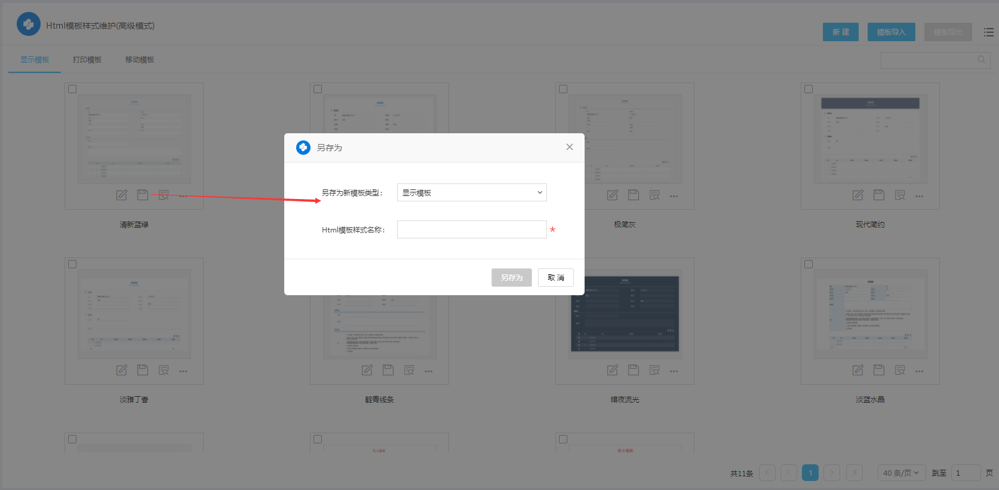Expand the 另存为新模板类型 dropdown
Image resolution: width=999 pixels, height=490 pixels.
point(472,192)
